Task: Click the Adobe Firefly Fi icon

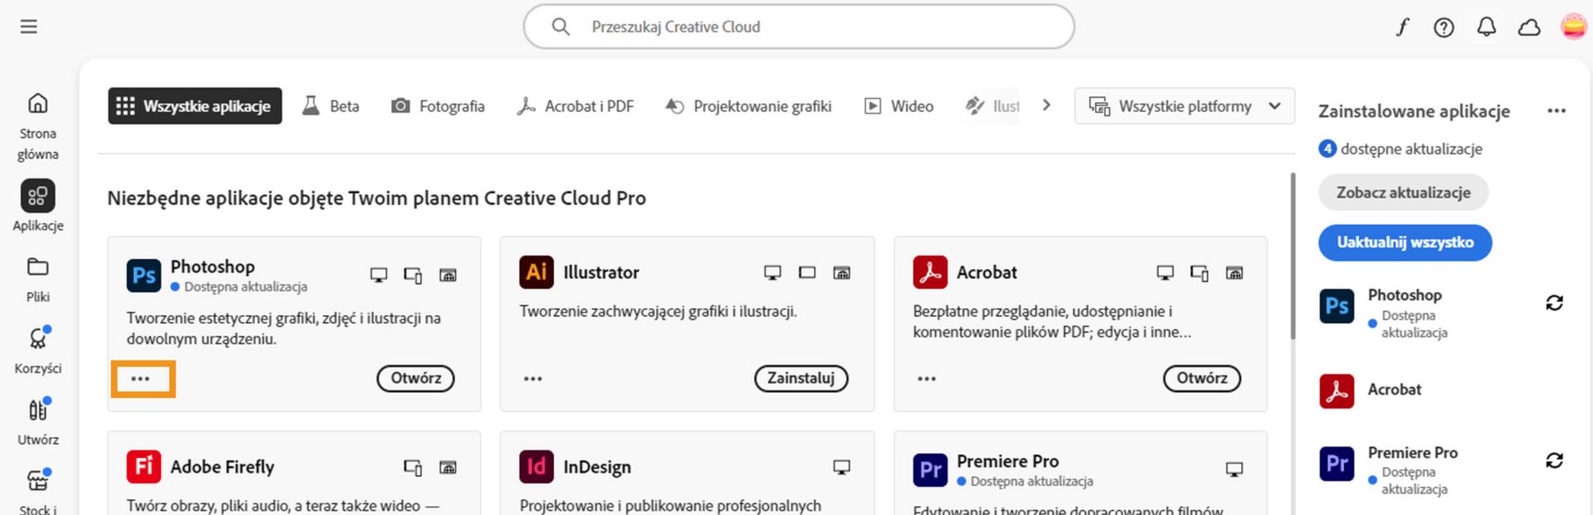Action: [144, 466]
